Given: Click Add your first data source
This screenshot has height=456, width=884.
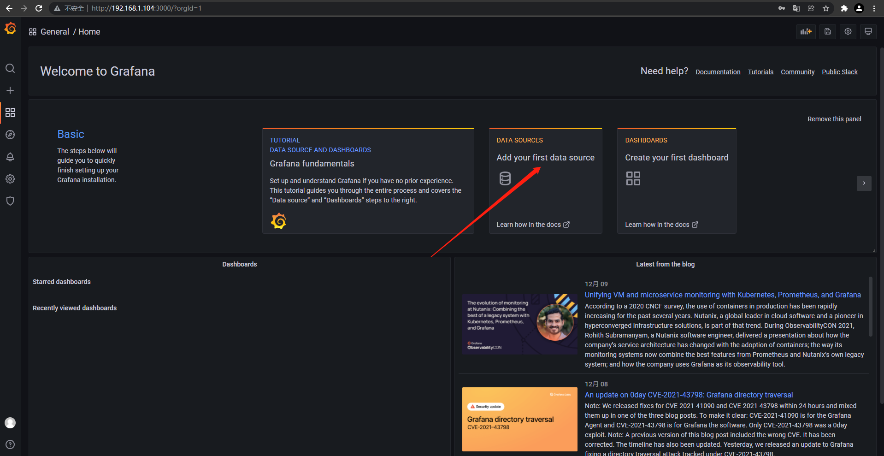Looking at the screenshot, I should (546, 158).
